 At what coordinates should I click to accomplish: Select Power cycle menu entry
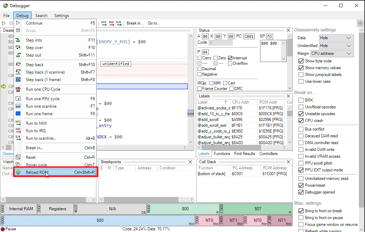(x=55, y=165)
